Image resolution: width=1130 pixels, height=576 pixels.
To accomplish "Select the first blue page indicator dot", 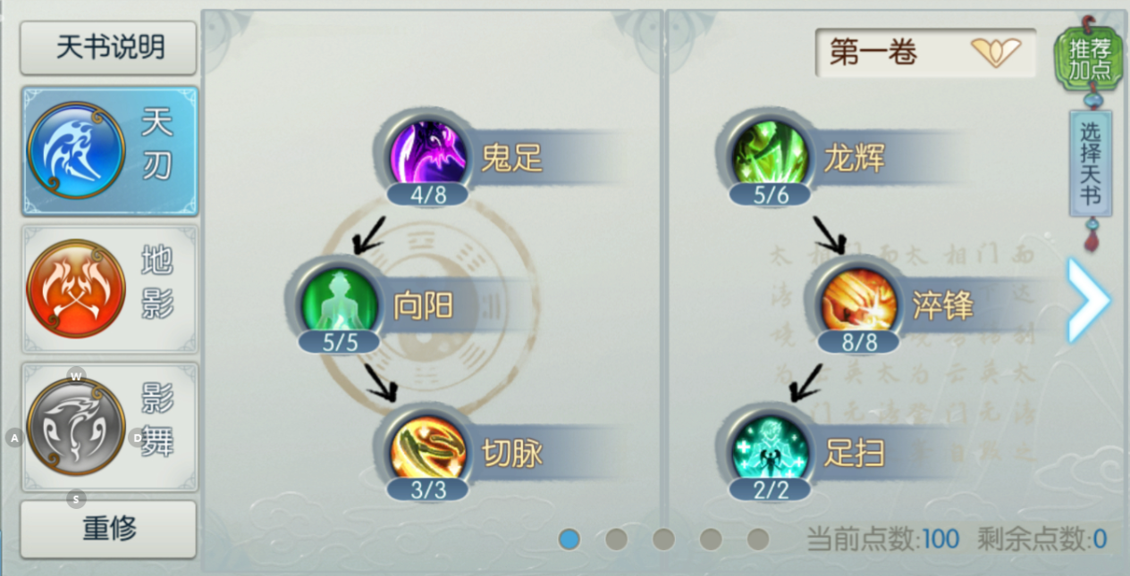I will click(569, 538).
